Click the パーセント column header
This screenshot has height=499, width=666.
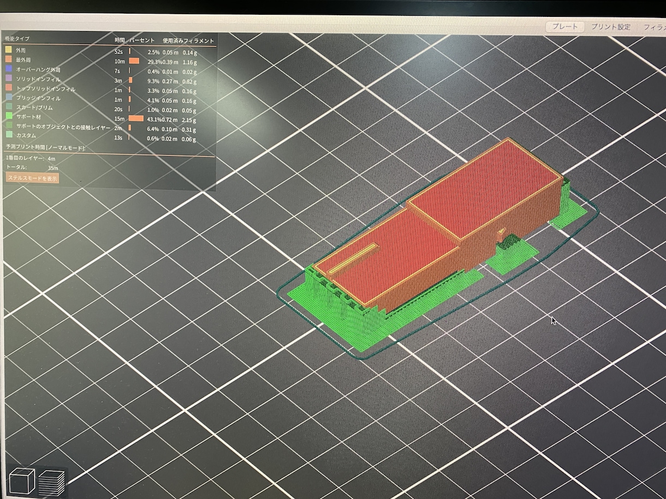coord(142,40)
